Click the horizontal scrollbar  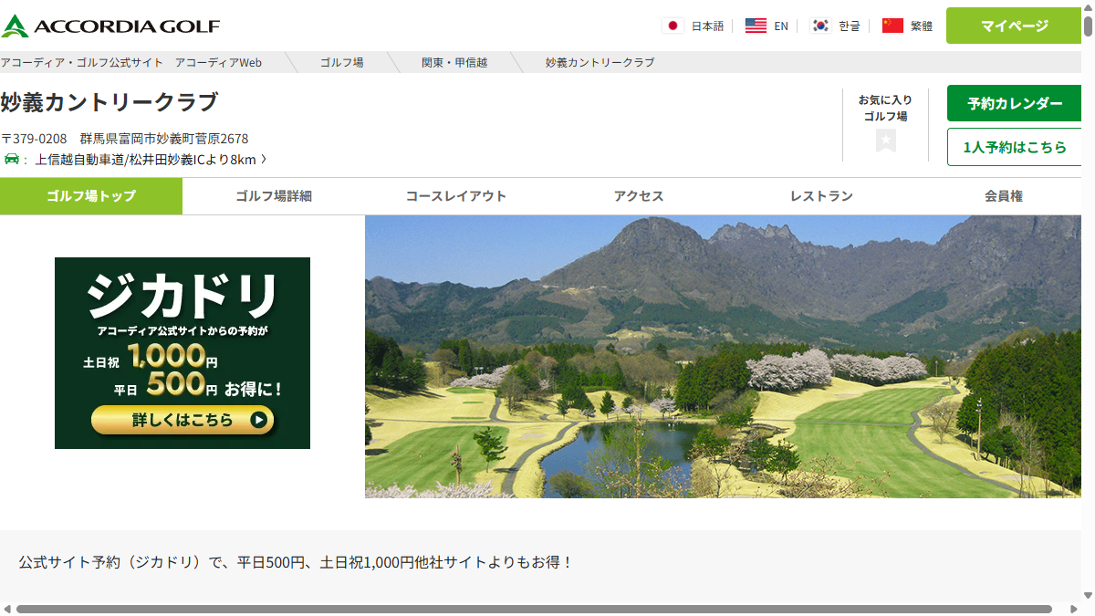(x=534, y=609)
